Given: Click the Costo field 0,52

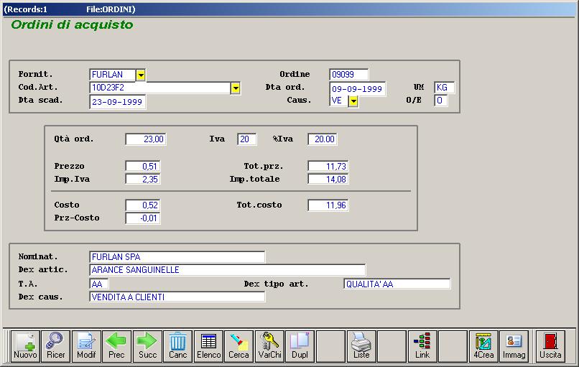Looking at the screenshot, I should [x=142, y=205].
